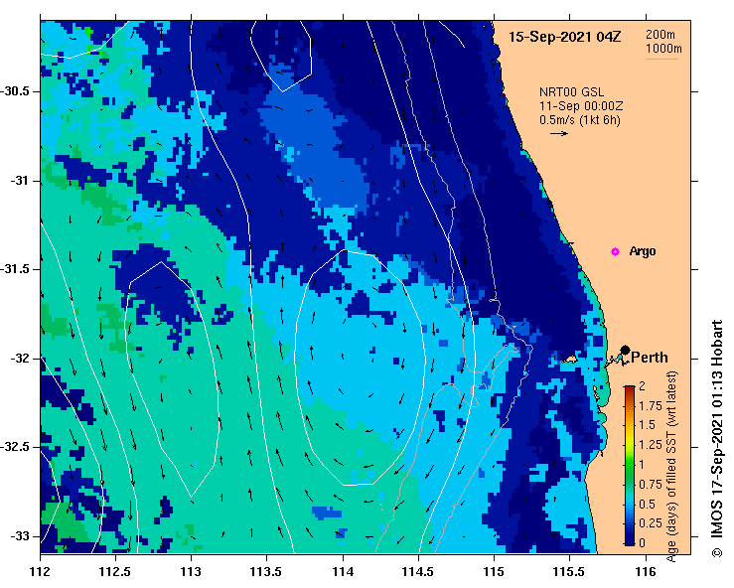Click longitude label '112.5'
The width and height of the screenshot is (734, 588).
pyautogui.click(x=114, y=572)
